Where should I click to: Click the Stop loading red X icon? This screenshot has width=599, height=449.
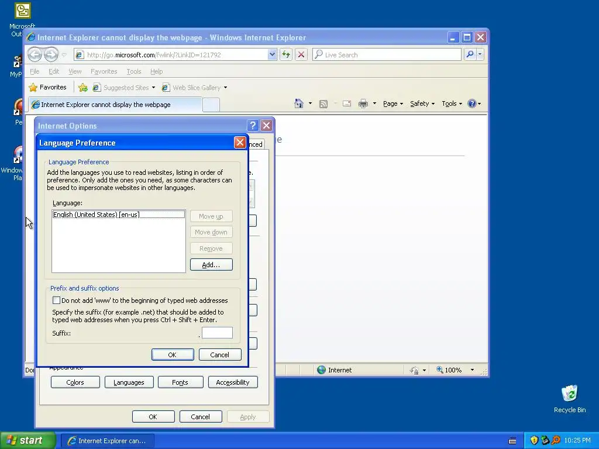pyautogui.click(x=301, y=54)
